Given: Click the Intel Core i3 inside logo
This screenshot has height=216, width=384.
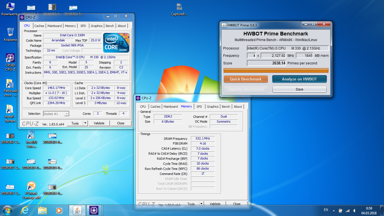Looking at the screenshot, I should point(116,43).
